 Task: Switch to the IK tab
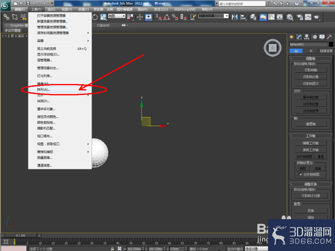[311, 51]
